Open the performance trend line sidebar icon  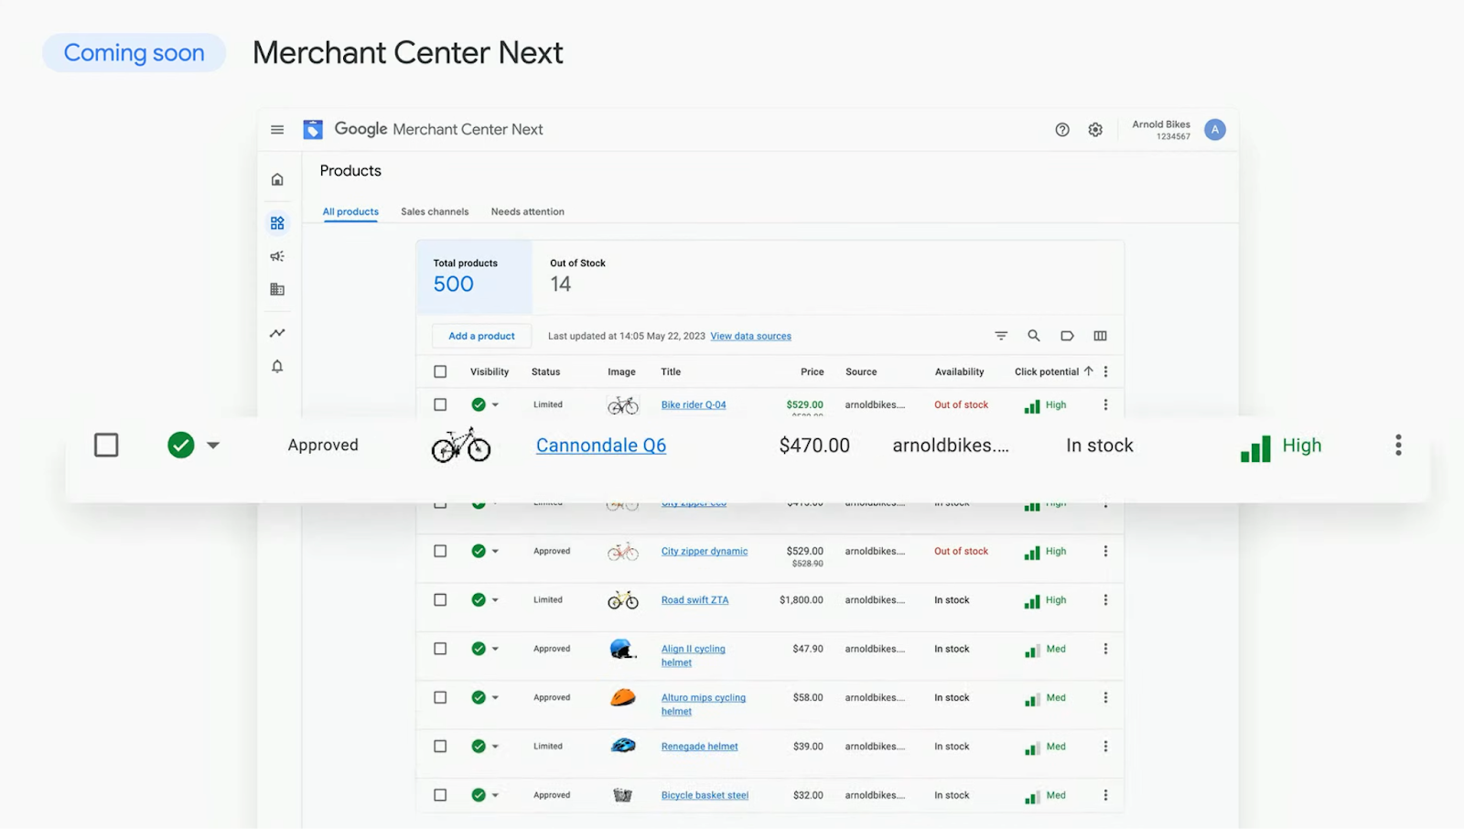tap(277, 333)
